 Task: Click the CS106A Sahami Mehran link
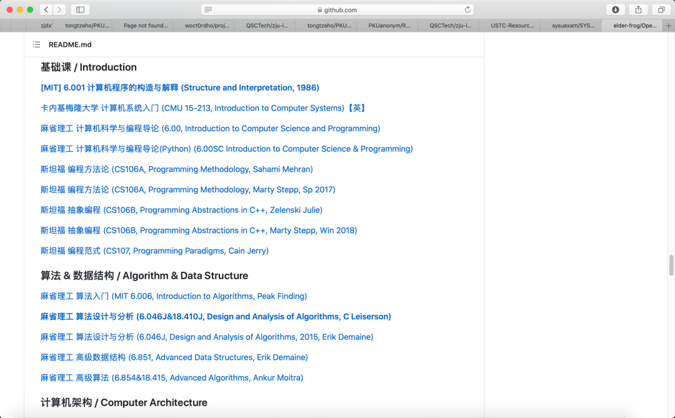[x=176, y=169]
